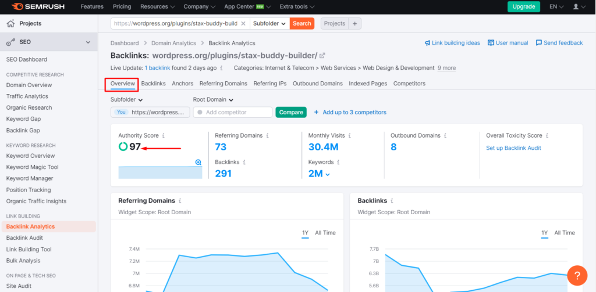Click the orange Search button
The width and height of the screenshot is (596, 292).
click(x=302, y=24)
